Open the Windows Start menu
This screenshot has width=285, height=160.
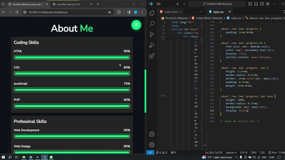tap(3, 157)
